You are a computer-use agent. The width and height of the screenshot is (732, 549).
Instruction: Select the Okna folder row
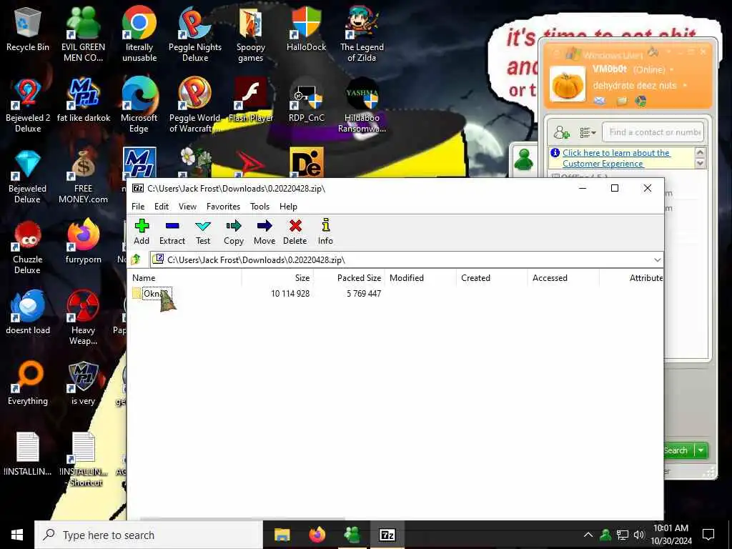point(395,294)
